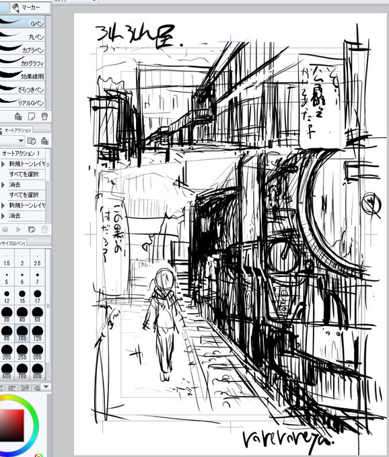Choose brush size 6
This screenshot has height=457, width=389.
click(22, 278)
